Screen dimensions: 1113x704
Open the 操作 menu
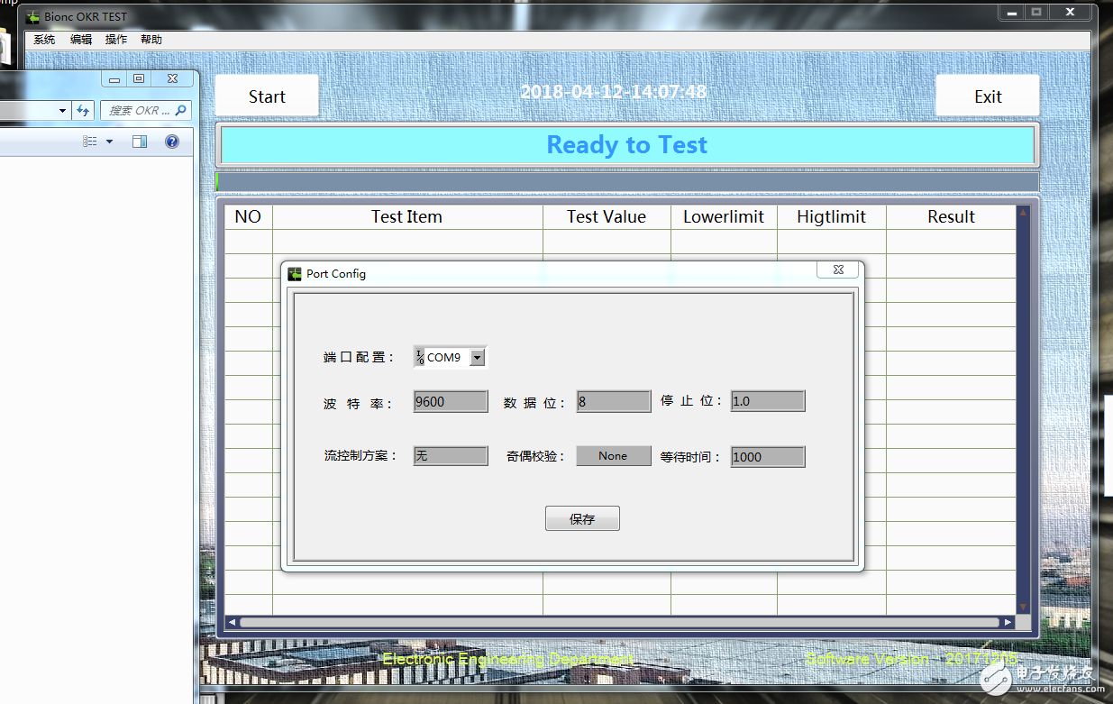116,40
